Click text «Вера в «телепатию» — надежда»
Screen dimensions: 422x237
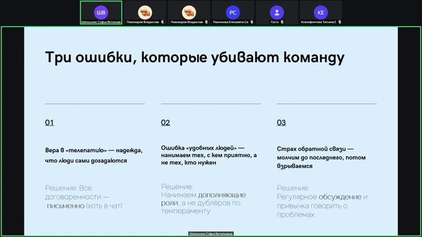point(94,150)
